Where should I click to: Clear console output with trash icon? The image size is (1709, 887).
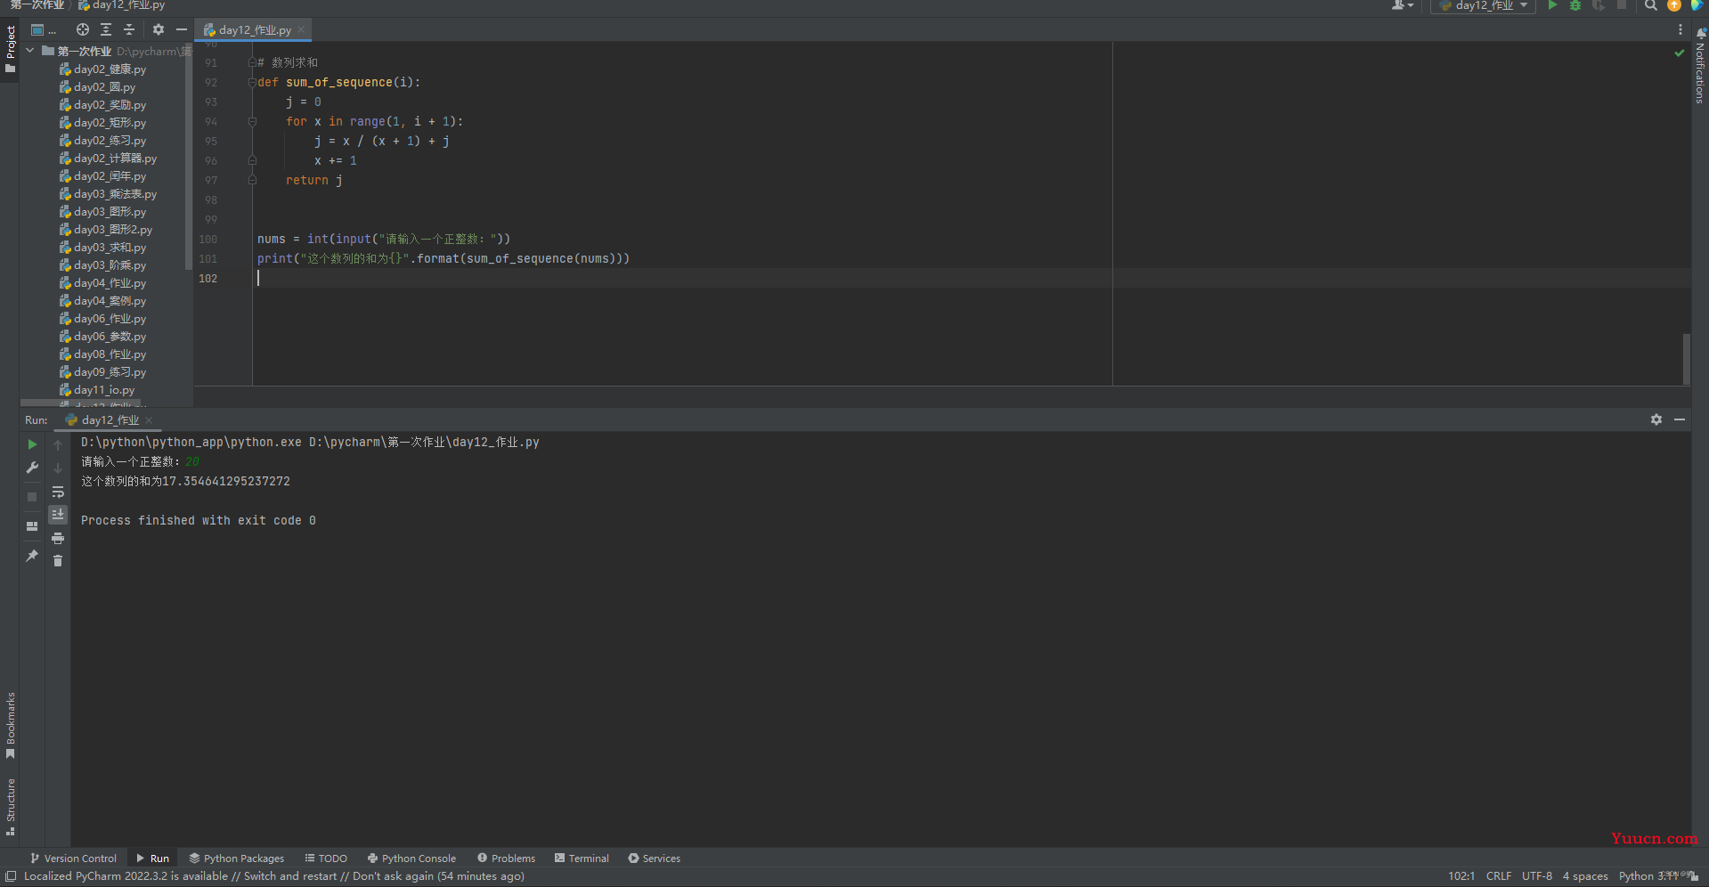(x=58, y=560)
